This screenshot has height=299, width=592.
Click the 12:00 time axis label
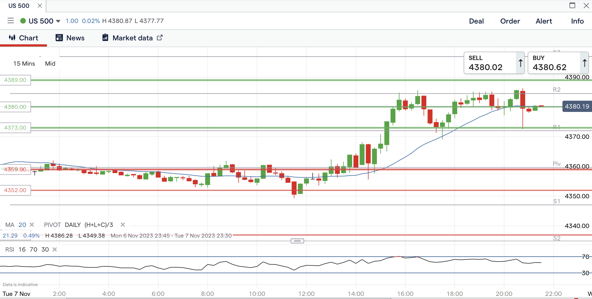(x=306, y=294)
